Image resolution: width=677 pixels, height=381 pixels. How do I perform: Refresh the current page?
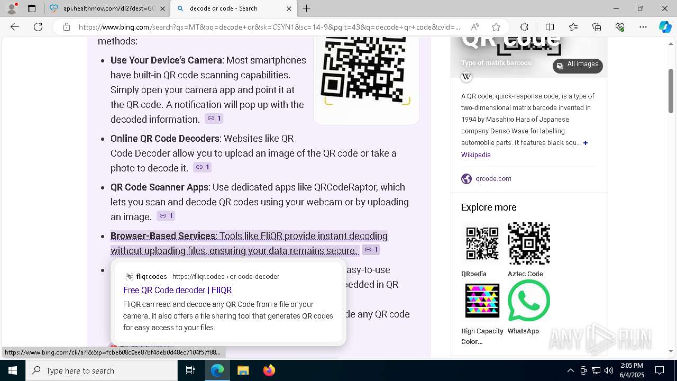[38, 27]
